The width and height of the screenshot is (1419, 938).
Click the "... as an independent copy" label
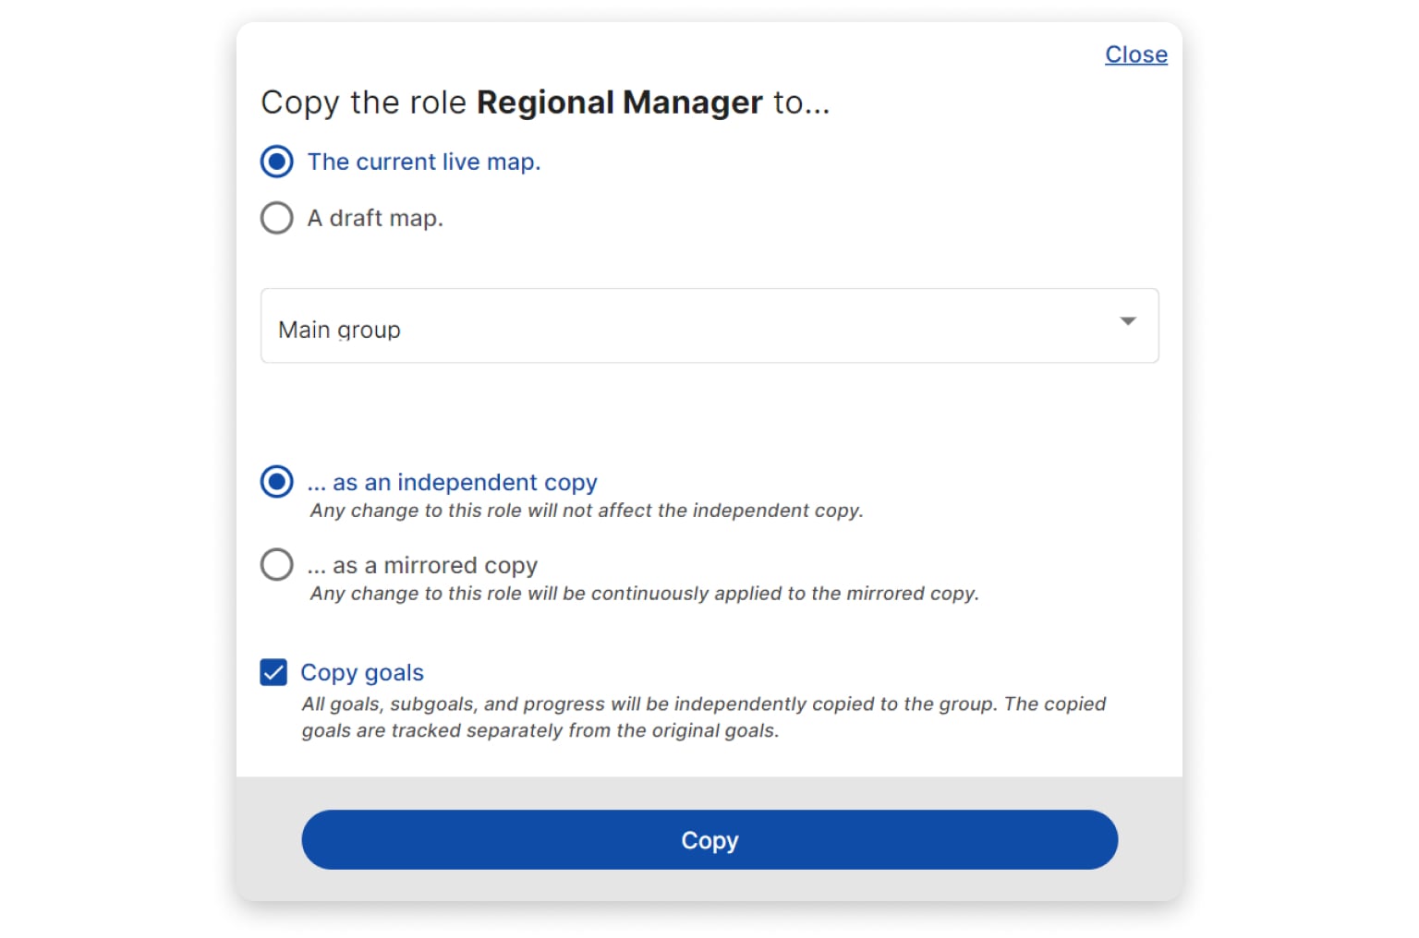tap(452, 482)
